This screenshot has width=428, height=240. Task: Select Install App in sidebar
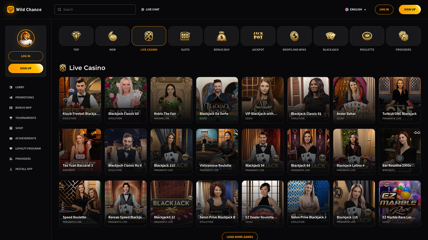click(x=24, y=169)
